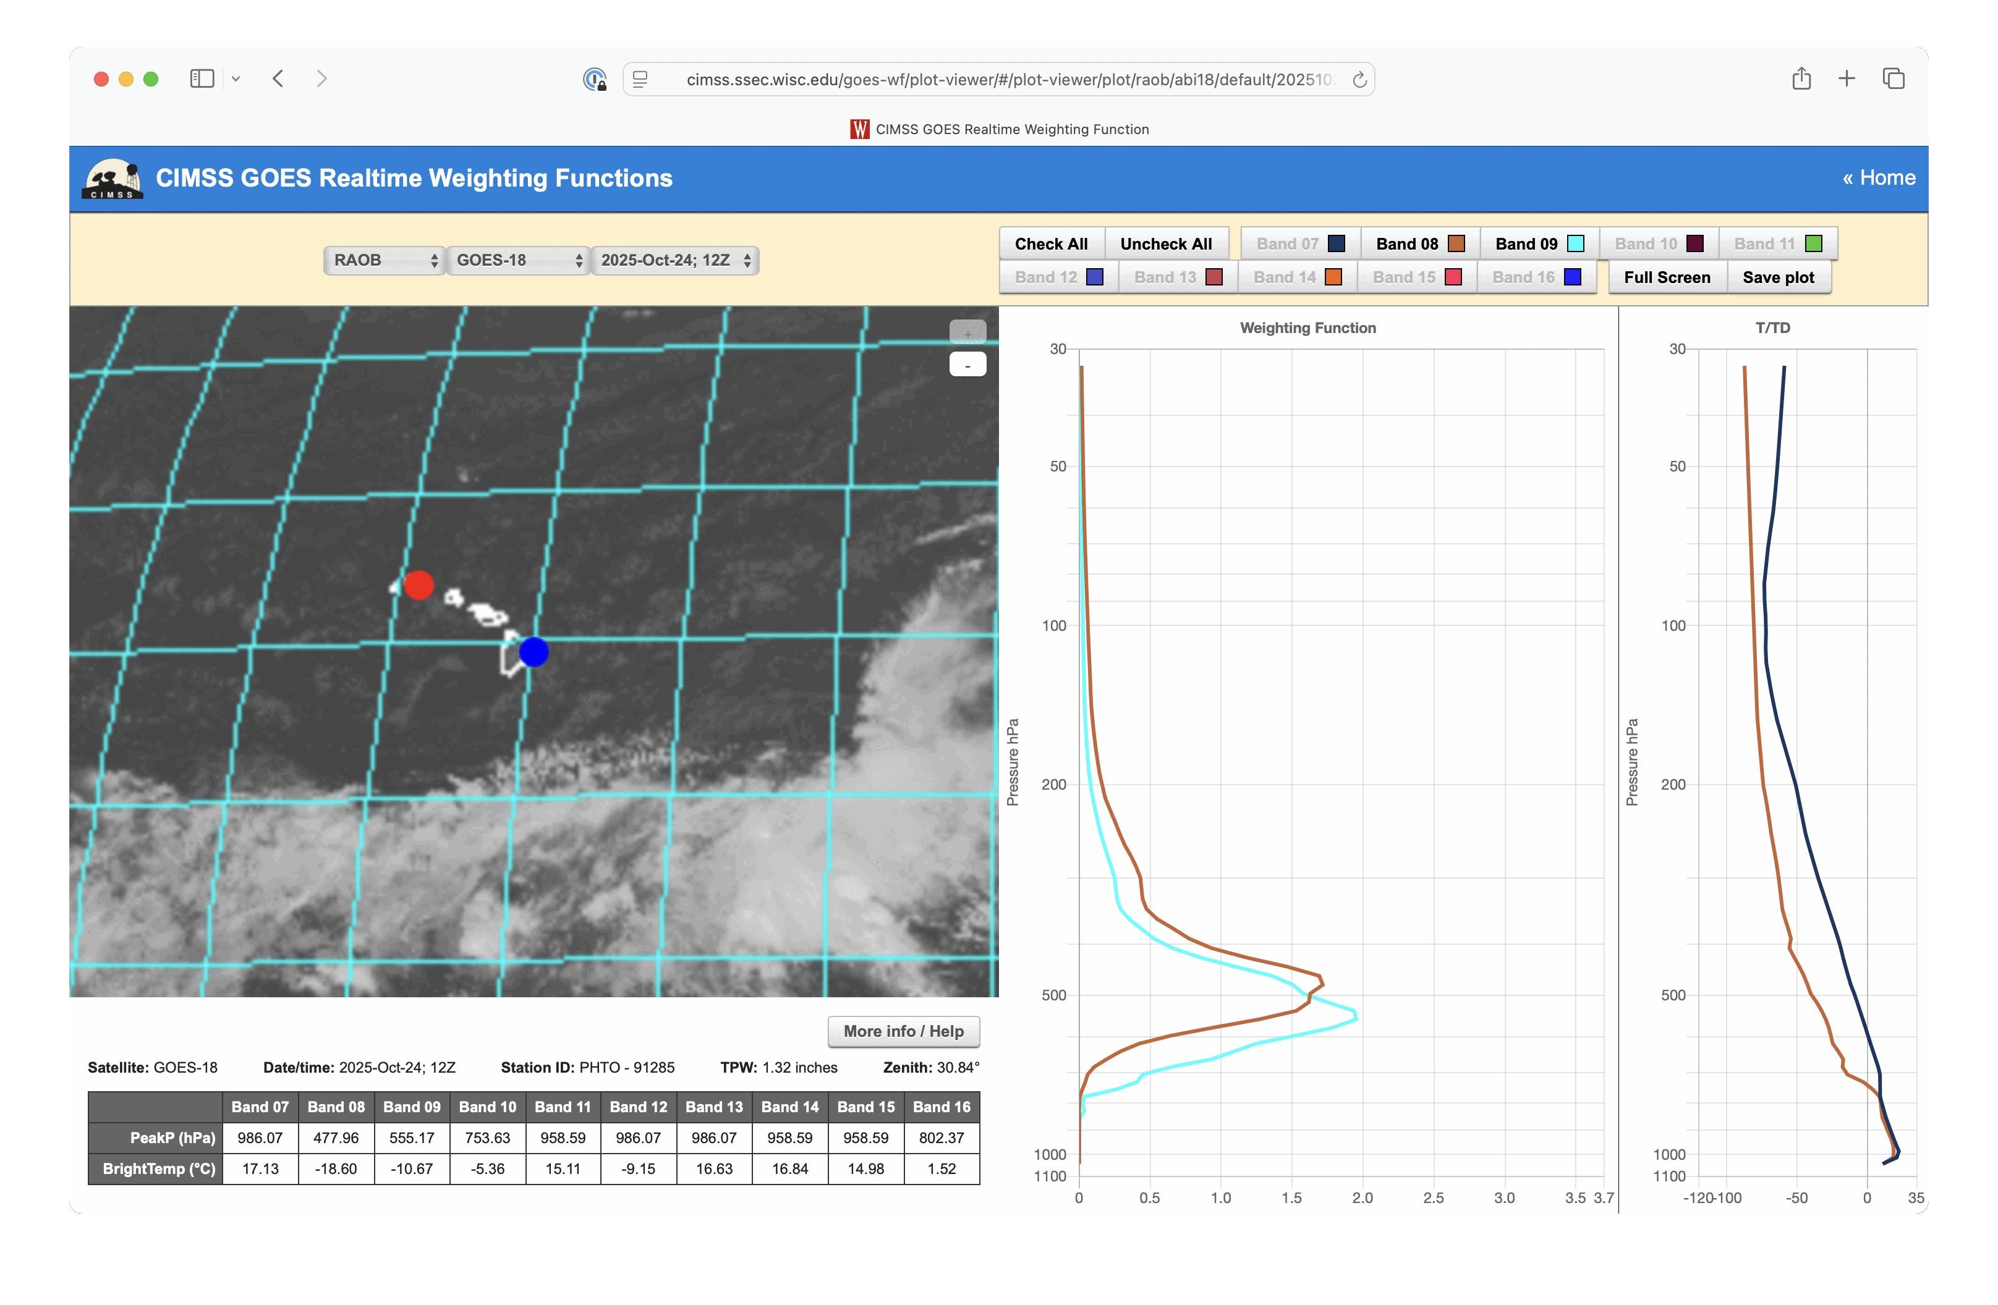Open a new tab with plus icon
Screen dimensions: 1998x1305
click(x=1846, y=79)
